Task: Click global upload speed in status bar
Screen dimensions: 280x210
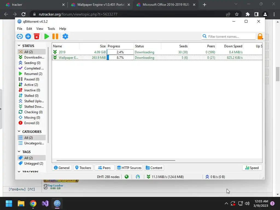Action: [x=215, y=177]
